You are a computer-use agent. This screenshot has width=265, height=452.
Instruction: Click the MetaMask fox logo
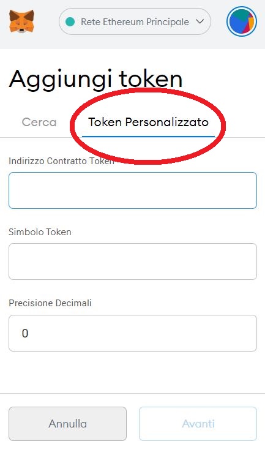[x=21, y=21]
